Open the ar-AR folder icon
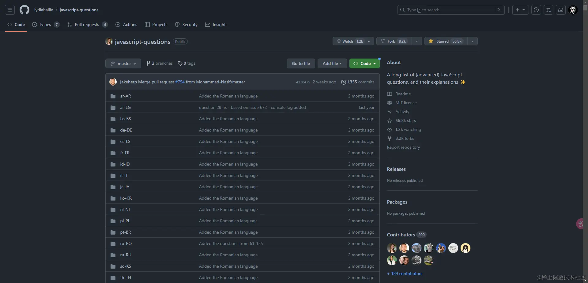Image resolution: width=588 pixels, height=283 pixels. [113, 96]
